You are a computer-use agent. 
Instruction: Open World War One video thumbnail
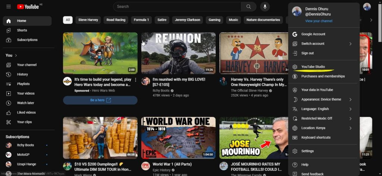(x=178, y=138)
